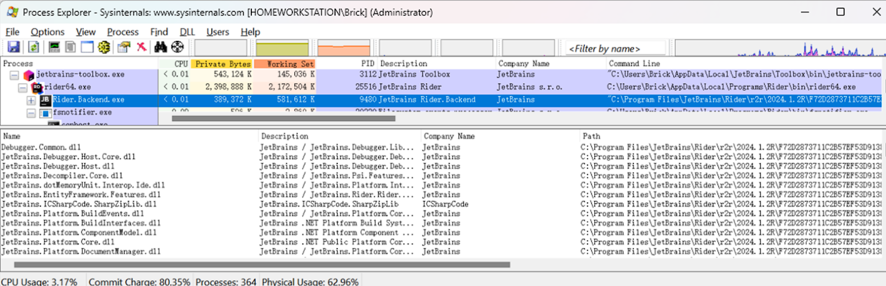The image size is (886, 286).
Task: Select JetBrains.Platform.BuildEvents.dll row
Action: tap(441, 213)
